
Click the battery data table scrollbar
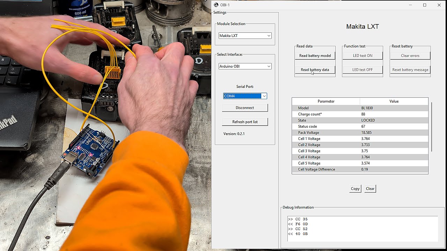click(432, 127)
